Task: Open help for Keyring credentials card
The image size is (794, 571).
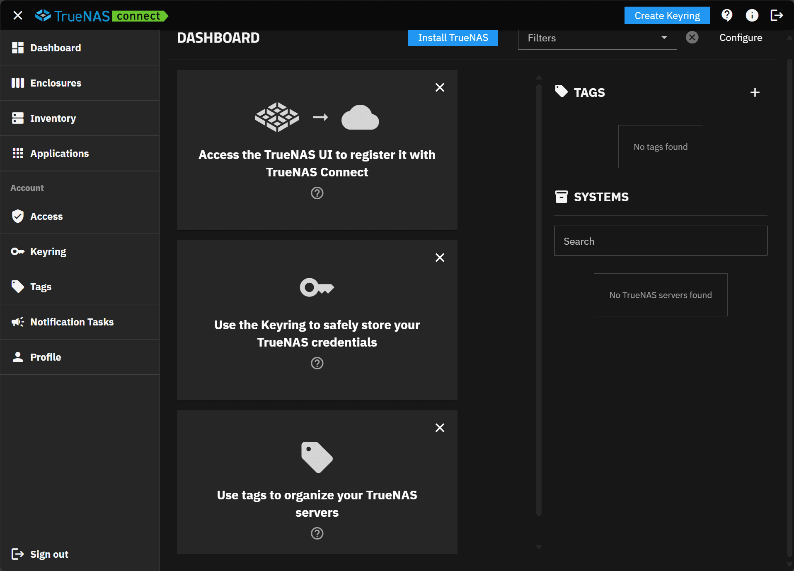Action: tap(317, 363)
